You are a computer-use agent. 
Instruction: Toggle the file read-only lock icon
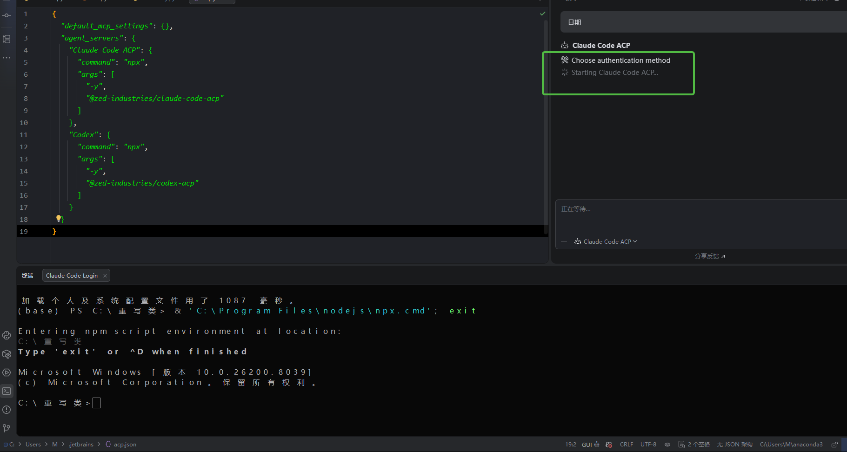[x=835, y=445]
